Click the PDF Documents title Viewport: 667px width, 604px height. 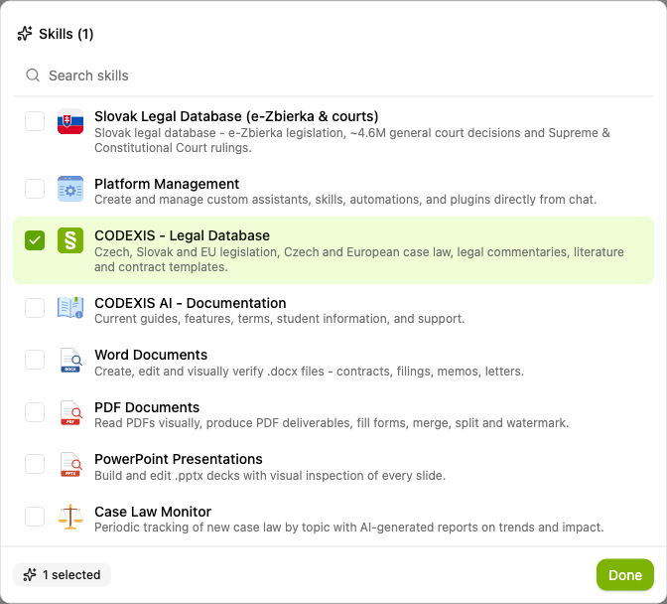coord(147,407)
